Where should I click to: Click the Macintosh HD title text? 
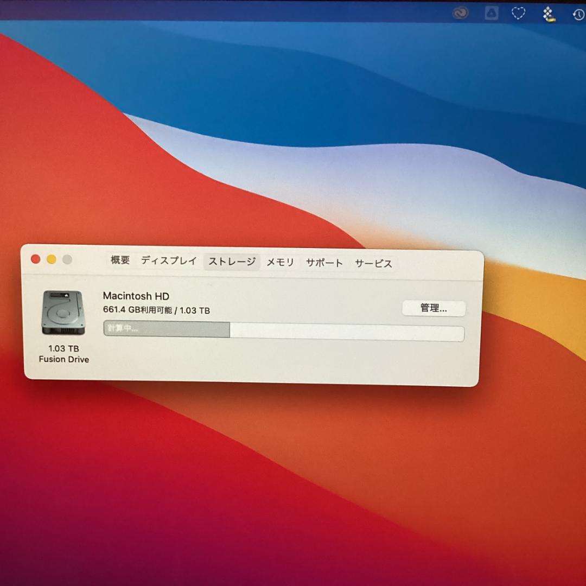(136, 296)
